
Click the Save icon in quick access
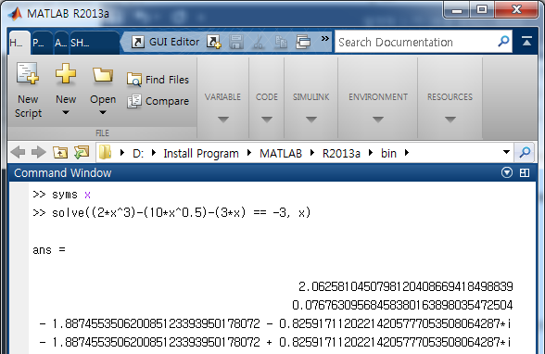(x=236, y=42)
